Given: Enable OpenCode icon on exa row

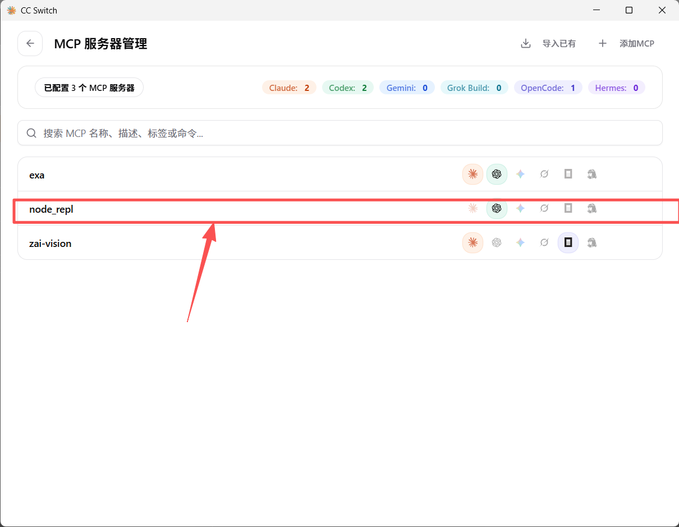Looking at the screenshot, I should click(568, 174).
